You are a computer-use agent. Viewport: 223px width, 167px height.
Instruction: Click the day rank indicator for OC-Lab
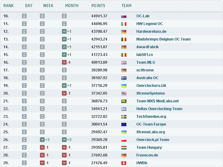[24, 16]
